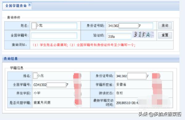Click the 查询 button
Image resolution: width=185 pixels, height=120 pixels.
click(x=165, y=26)
